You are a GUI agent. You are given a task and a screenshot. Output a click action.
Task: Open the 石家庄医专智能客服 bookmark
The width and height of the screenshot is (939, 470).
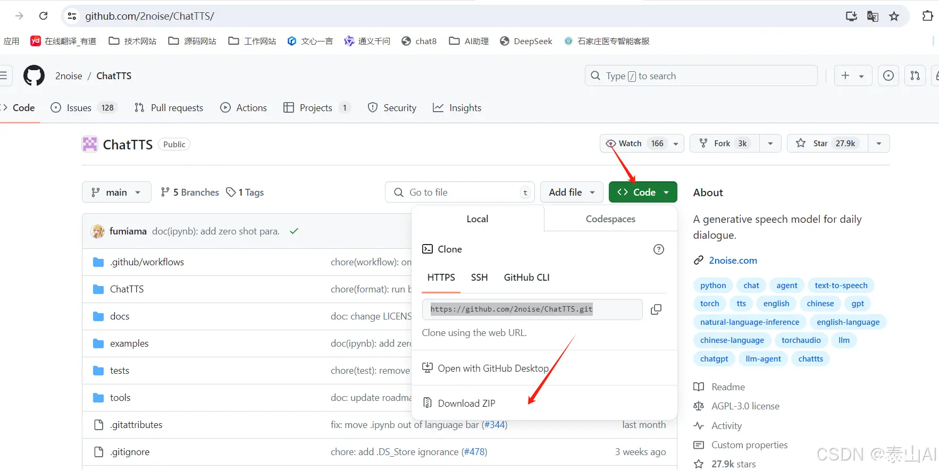coord(607,41)
